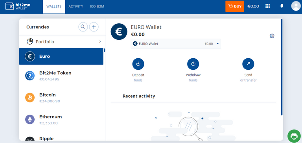Switch to the Activity tab
Viewport: 302px width, 143px height.
[x=75, y=6]
